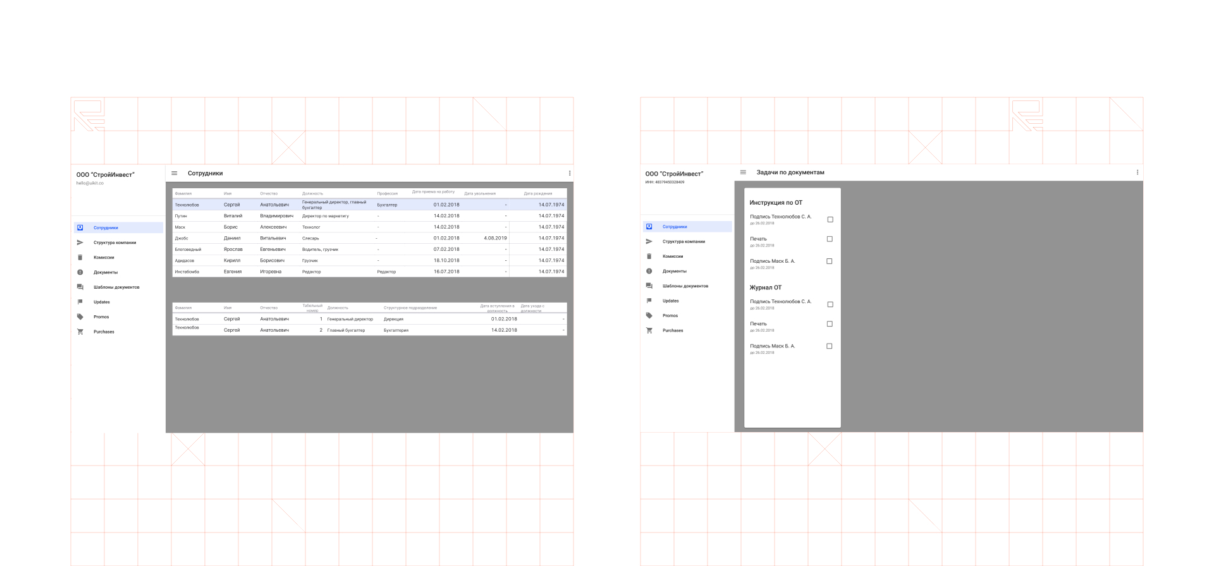Click the Шаблоны документов chat icon on the employees screen
Viewport: 1214px width, 566px height.
click(80, 287)
